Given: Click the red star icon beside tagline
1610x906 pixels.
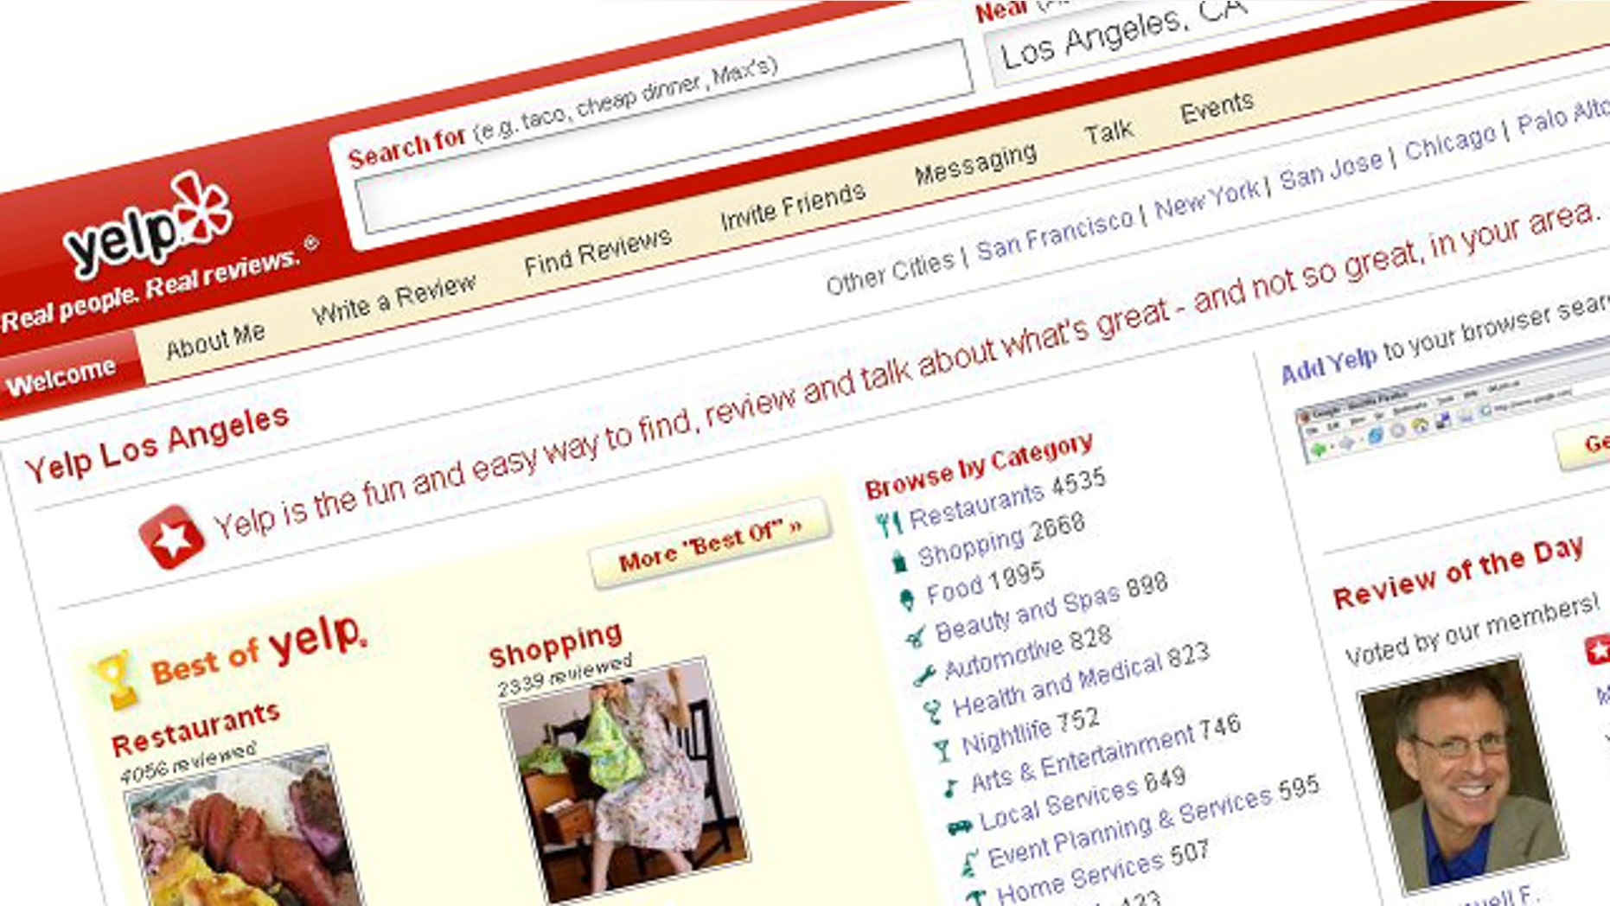Looking at the screenshot, I should 171,537.
